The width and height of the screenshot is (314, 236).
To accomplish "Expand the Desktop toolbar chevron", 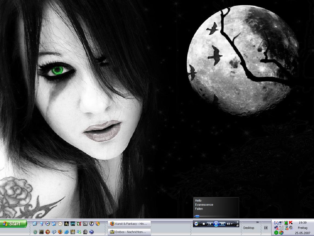I will 257,222.
